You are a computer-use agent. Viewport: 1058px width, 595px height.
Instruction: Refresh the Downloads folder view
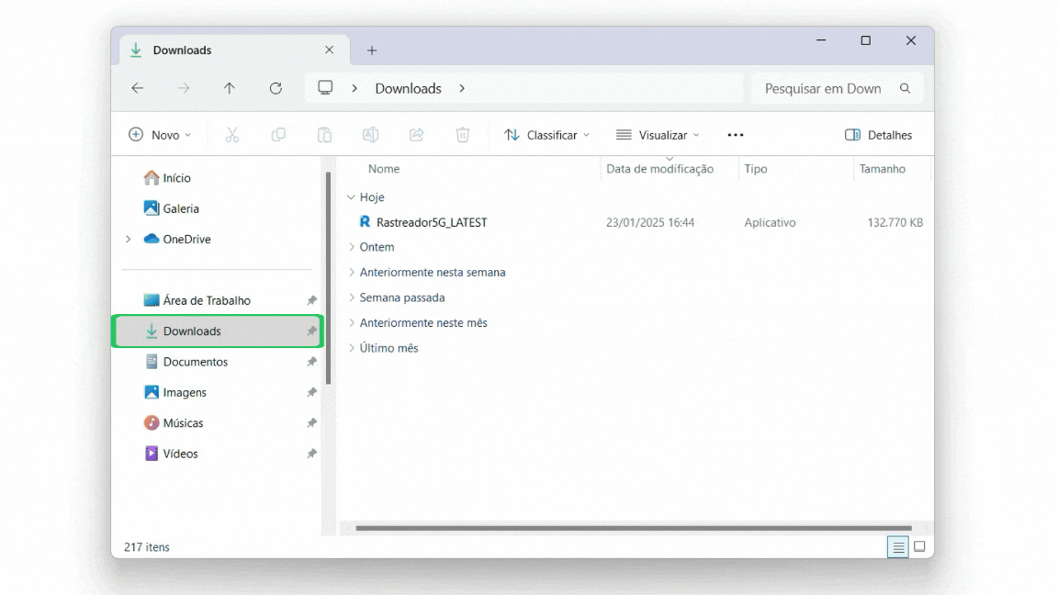pos(276,88)
